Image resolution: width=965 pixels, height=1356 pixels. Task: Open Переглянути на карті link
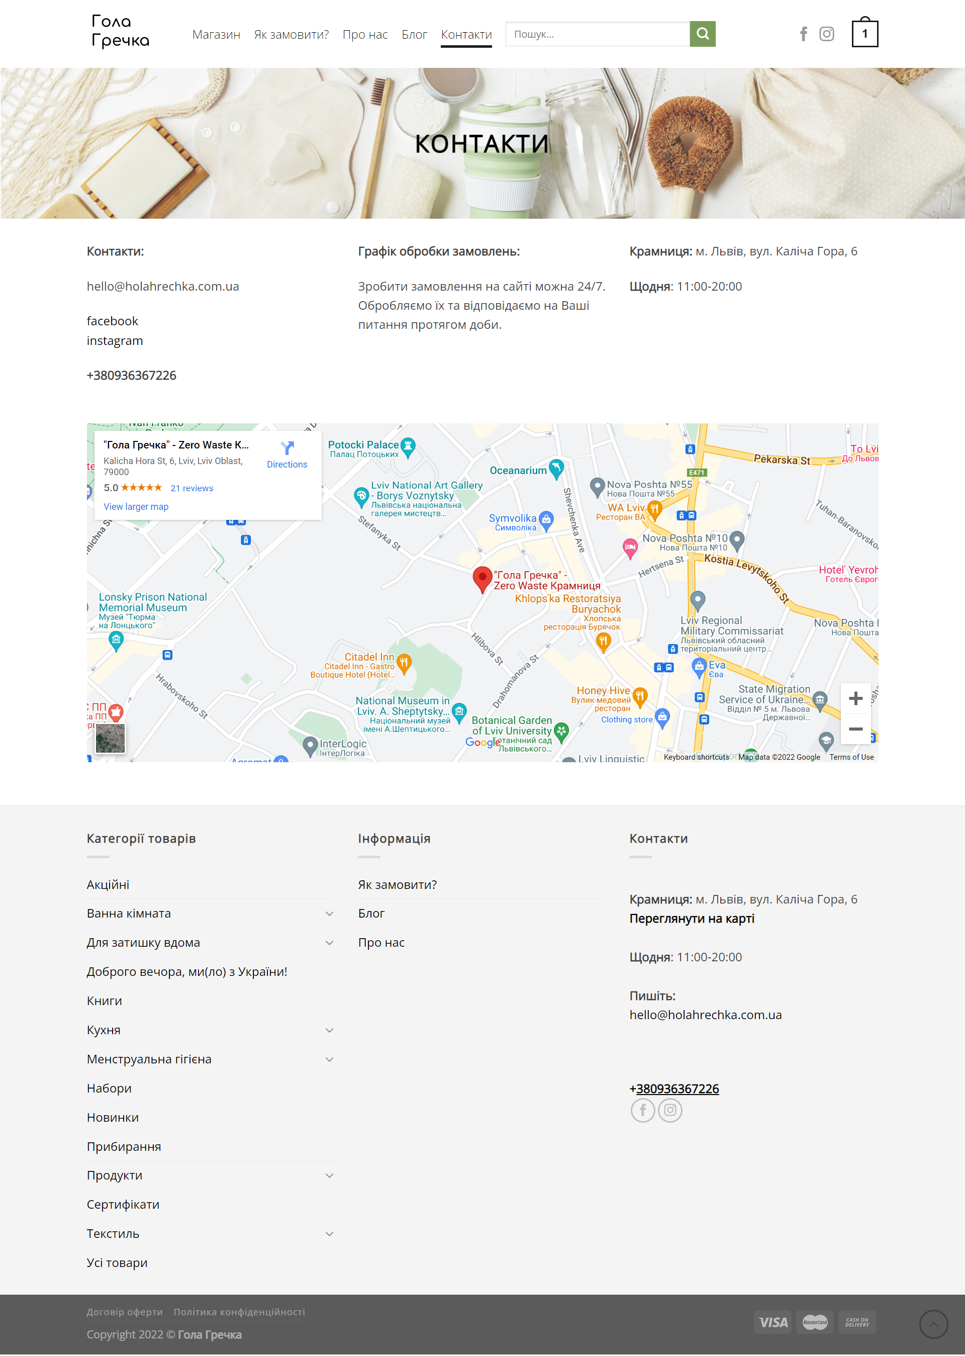pyautogui.click(x=692, y=919)
